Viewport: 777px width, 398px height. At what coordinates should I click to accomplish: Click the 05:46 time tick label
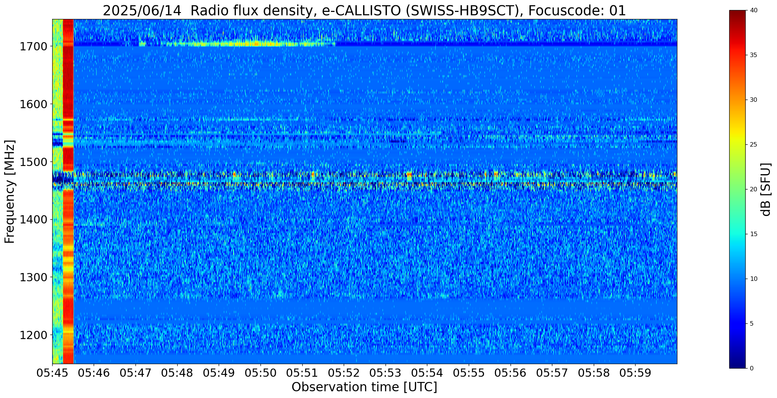(94, 373)
